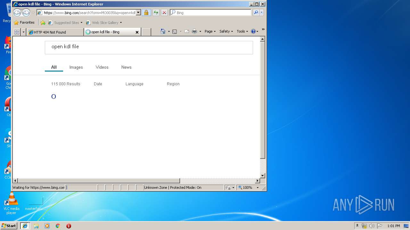The width and height of the screenshot is (410, 230).
Task: Go to the Home page icon
Action: (x=163, y=31)
